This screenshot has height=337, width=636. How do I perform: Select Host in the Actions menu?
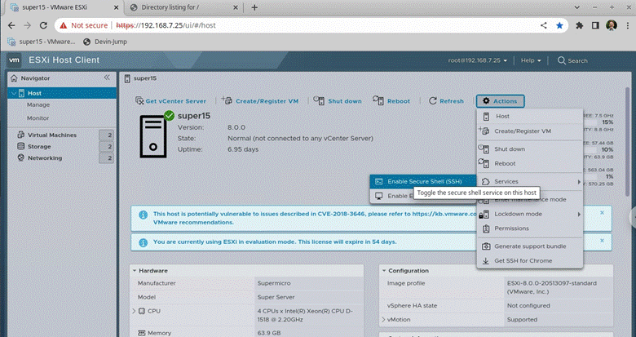coord(530,116)
